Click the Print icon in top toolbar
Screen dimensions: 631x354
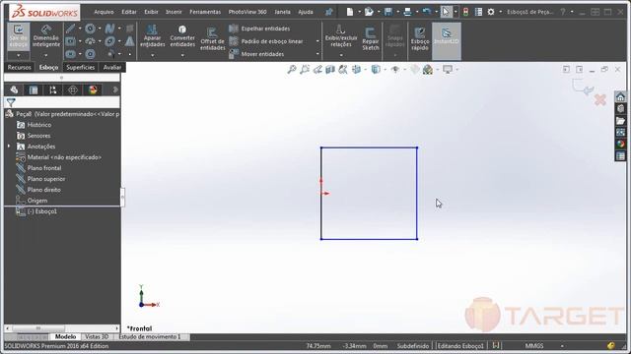(x=407, y=12)
